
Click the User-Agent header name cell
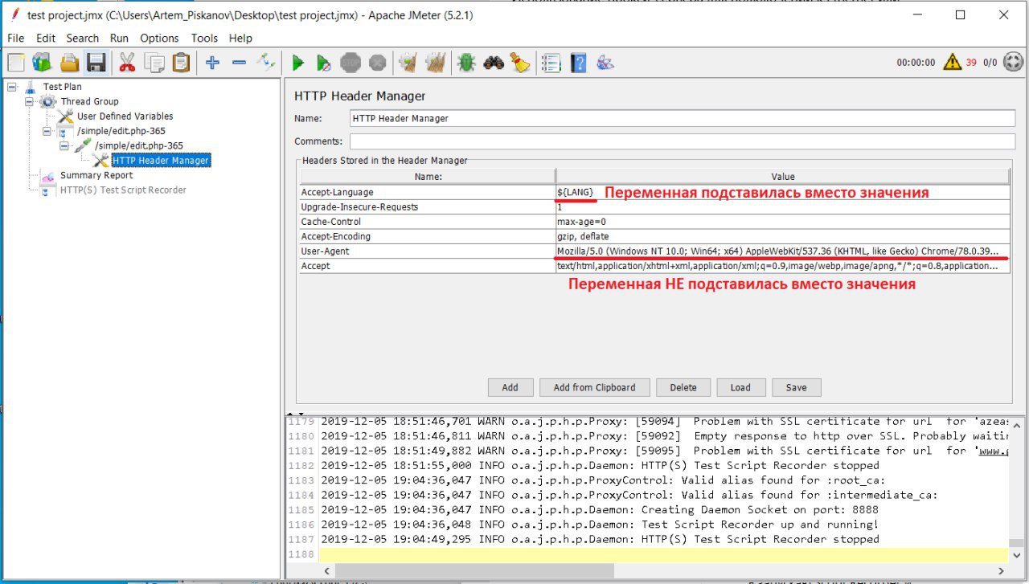pyautogui.click(x=428, y=251)
